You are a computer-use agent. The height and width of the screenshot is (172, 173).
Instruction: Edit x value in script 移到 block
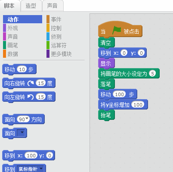pos(124,53)
